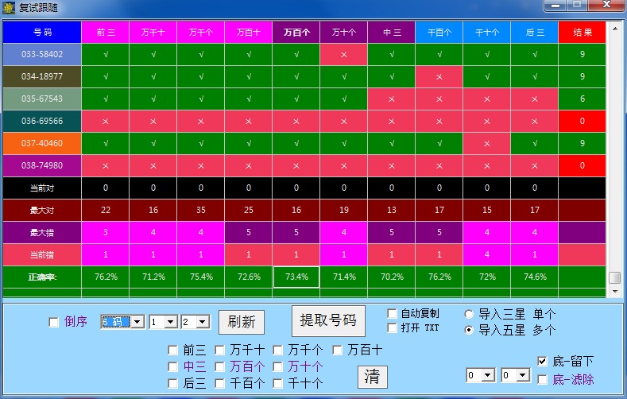The width and height of the screenshot is (627, 399).
Task: Enable the 打开 TXT checkbox
Action: [x=393, y=327]
